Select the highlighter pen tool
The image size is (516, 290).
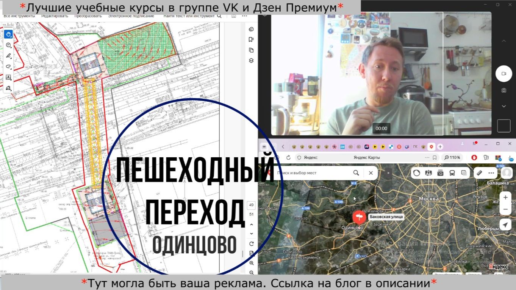[8, 56]
